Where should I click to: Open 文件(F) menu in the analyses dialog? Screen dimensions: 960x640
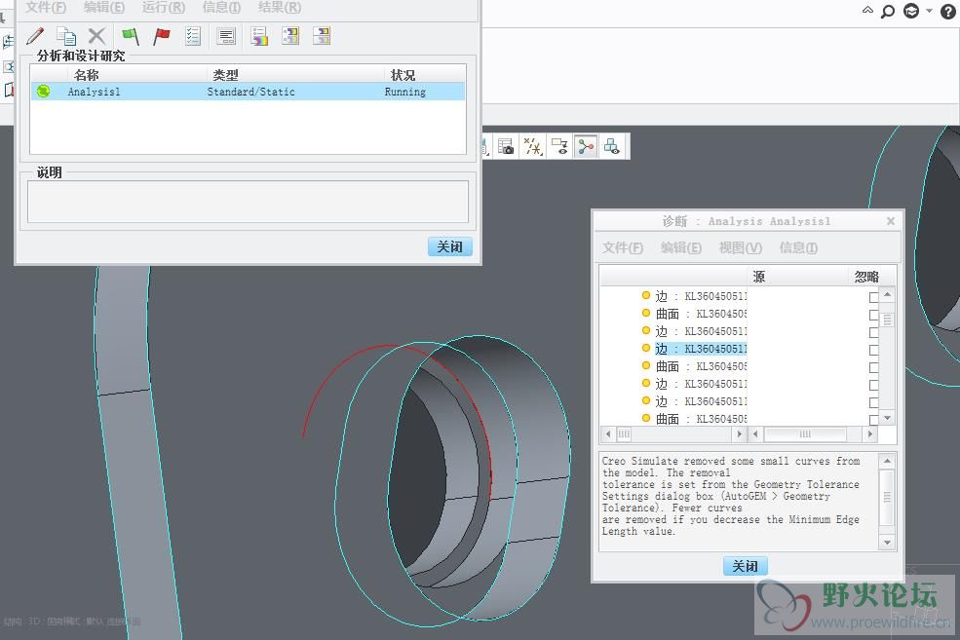(x=46, y=8)
